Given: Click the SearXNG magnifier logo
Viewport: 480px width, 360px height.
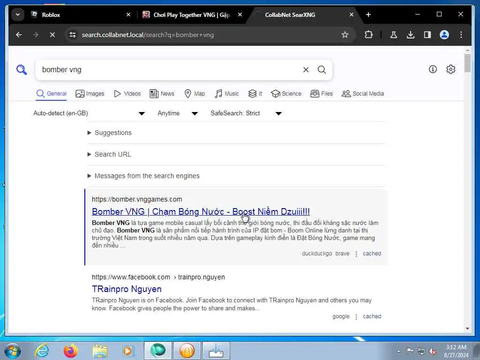Looking at the screenshot, I should [22, 70].
